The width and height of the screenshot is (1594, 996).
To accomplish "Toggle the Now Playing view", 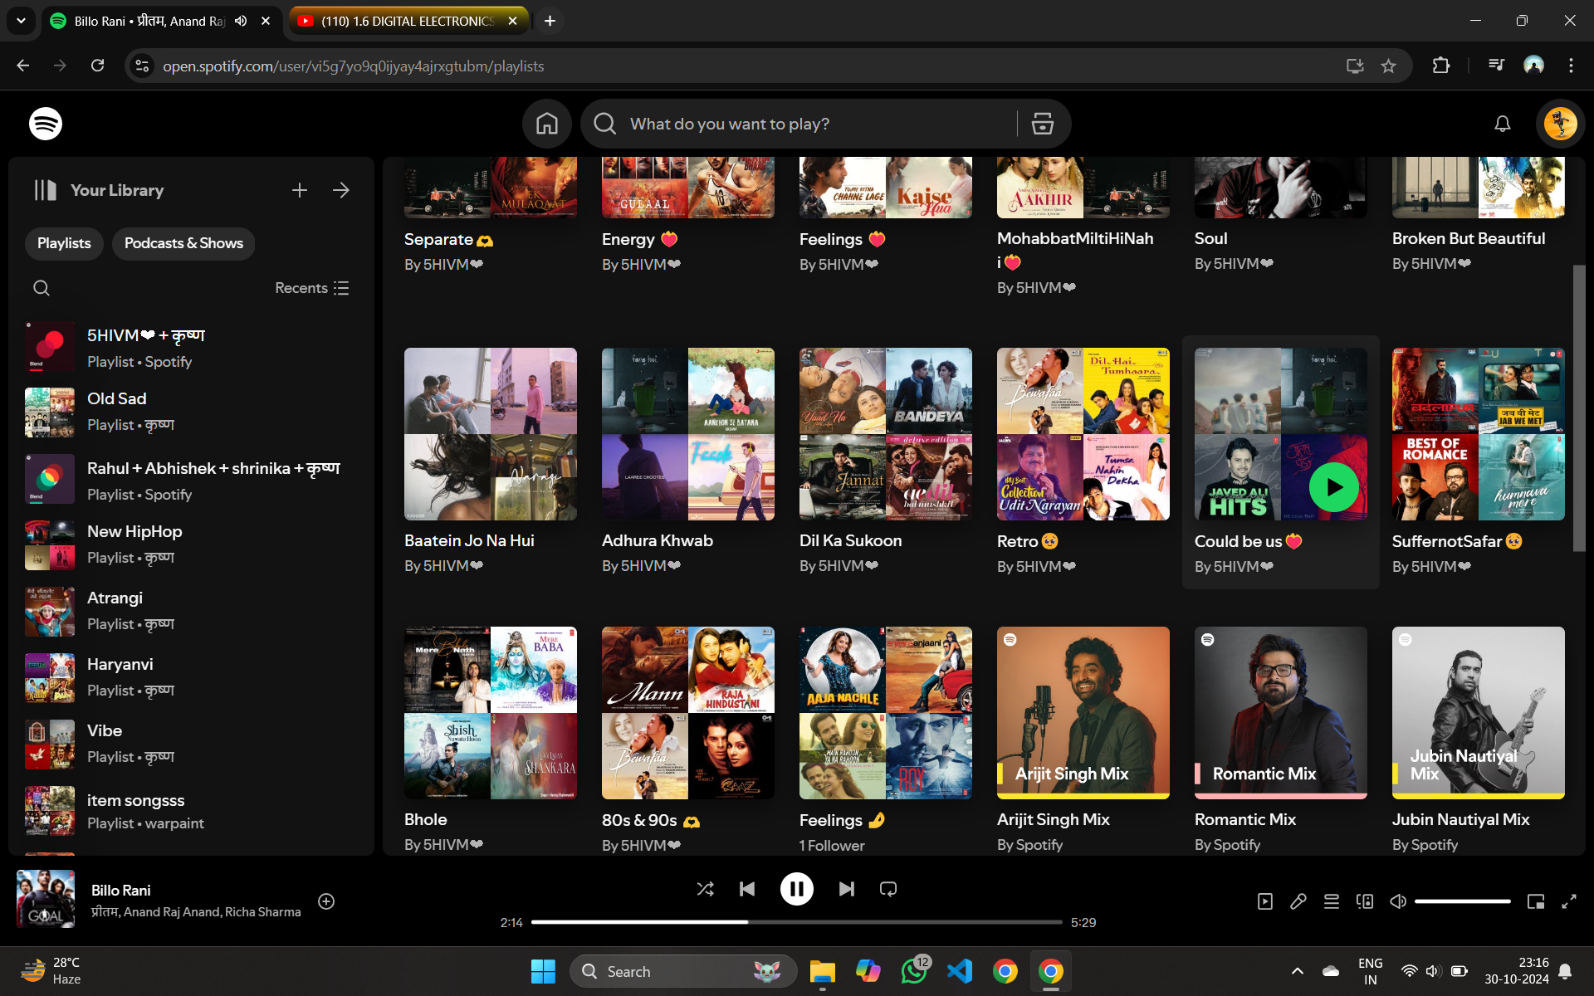I will (x=1265, y=901).
